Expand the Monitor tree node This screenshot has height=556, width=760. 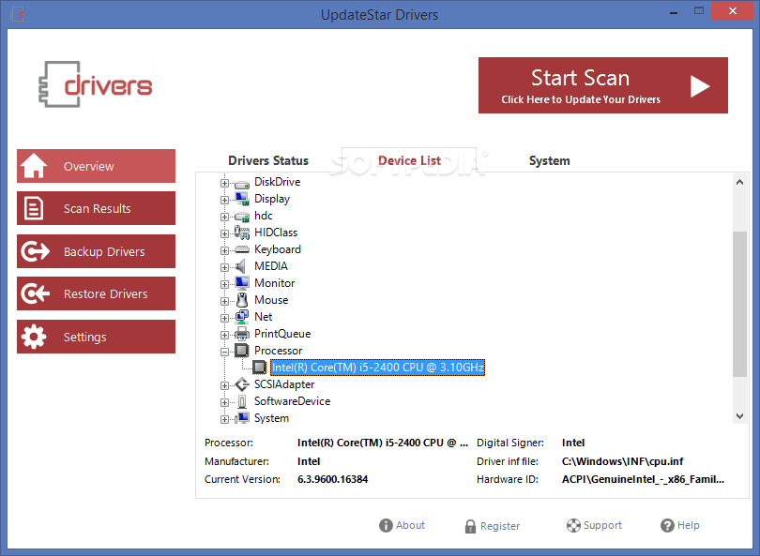click(224, 284)
